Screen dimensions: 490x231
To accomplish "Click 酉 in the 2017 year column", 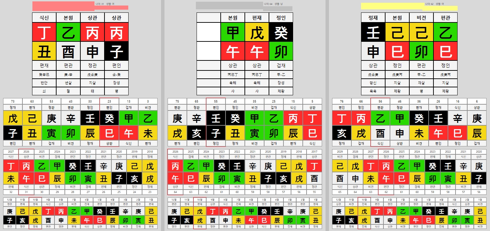I will pos(314,179).
